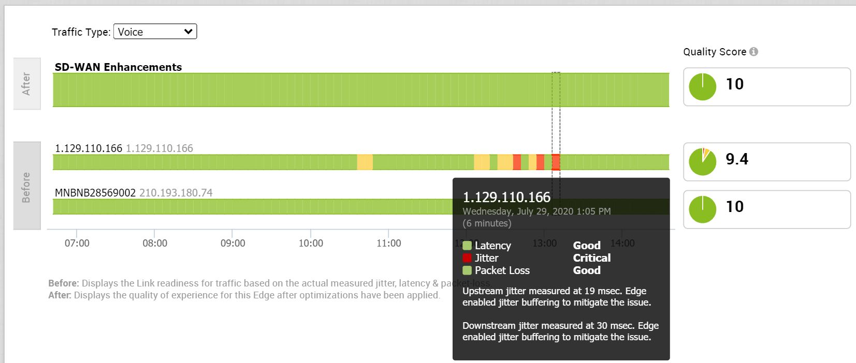Click the green Packet Loss legend square
The image size is (856, 363).
[x=467, y=270]
